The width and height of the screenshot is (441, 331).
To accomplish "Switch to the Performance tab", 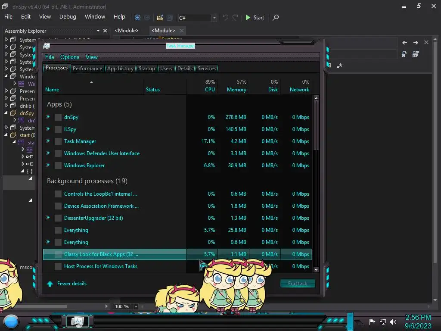I will pos(87,69).
